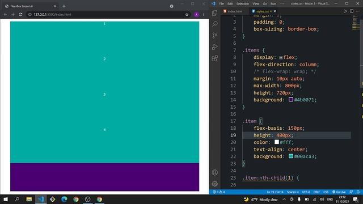Open the Edit menu in VS Code
Viewport: 363px width, 204px height.
pyautogui.click(x=230, y=4)
